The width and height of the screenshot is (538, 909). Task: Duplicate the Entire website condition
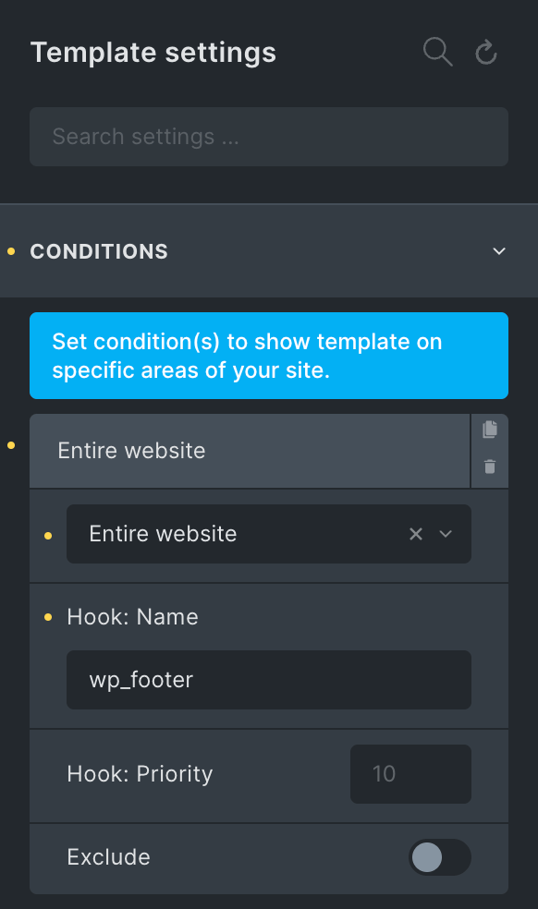point(490,429)
